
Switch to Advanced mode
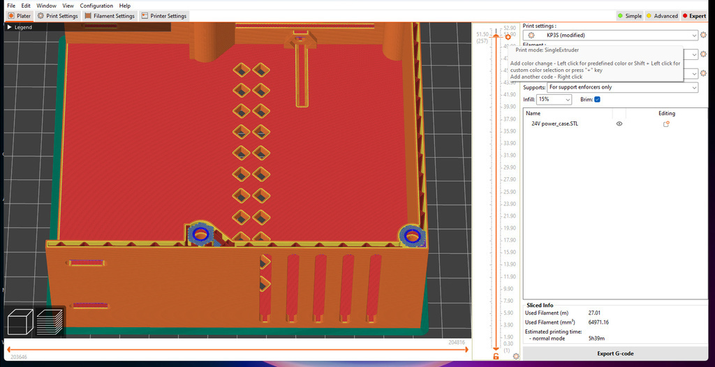pos(661,16)
